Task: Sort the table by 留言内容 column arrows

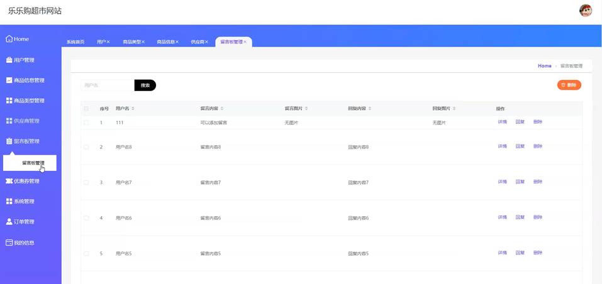Action: [222, 109]
